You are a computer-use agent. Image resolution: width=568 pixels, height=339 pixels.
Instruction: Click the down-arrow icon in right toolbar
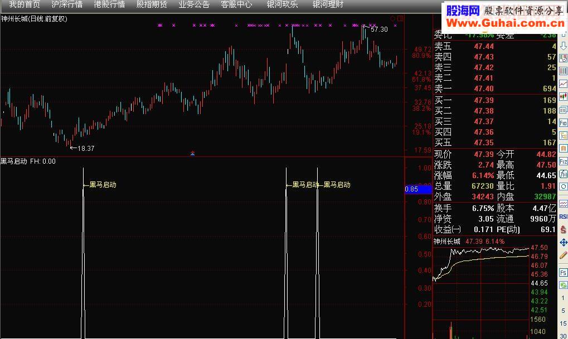coord(564,46)
